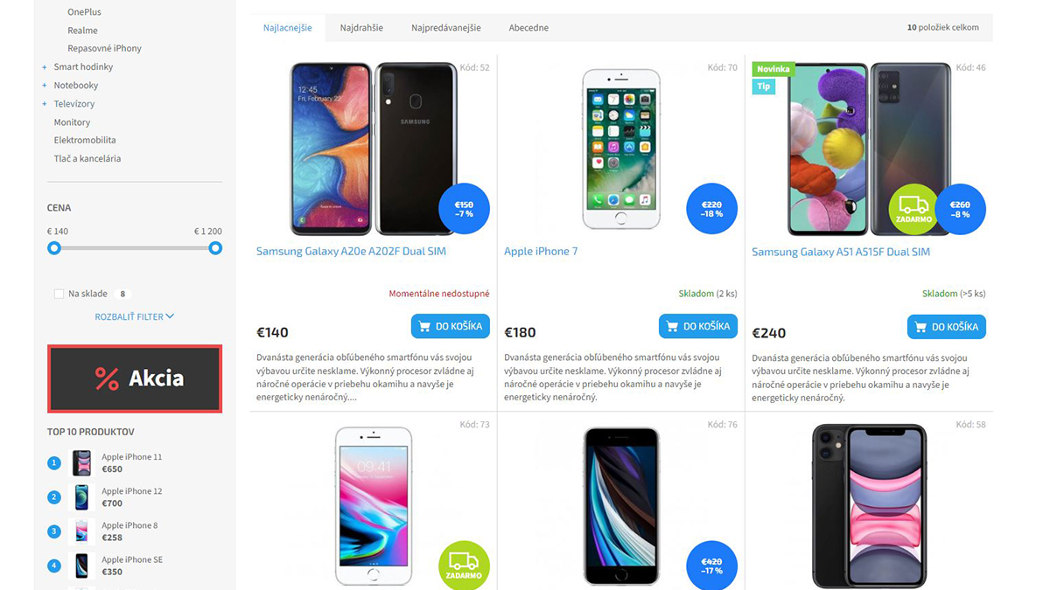Add Apple iPhone 7 to cart

click(x=698, y=326)
